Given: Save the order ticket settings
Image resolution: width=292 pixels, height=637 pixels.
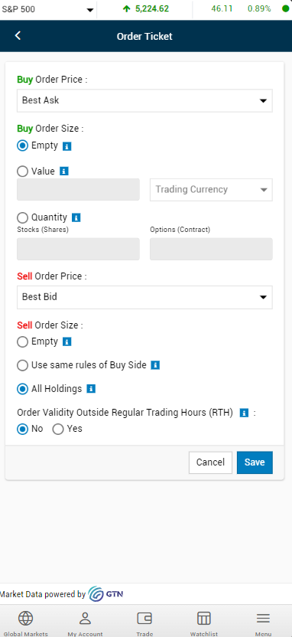Looking at the screenshot, I should [x=255, y=462].
